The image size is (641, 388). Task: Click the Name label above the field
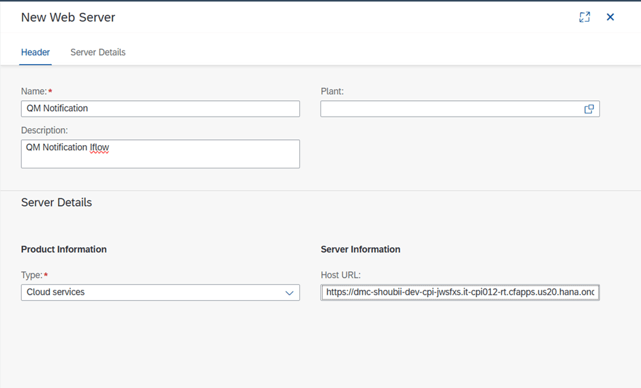point(34,91)
